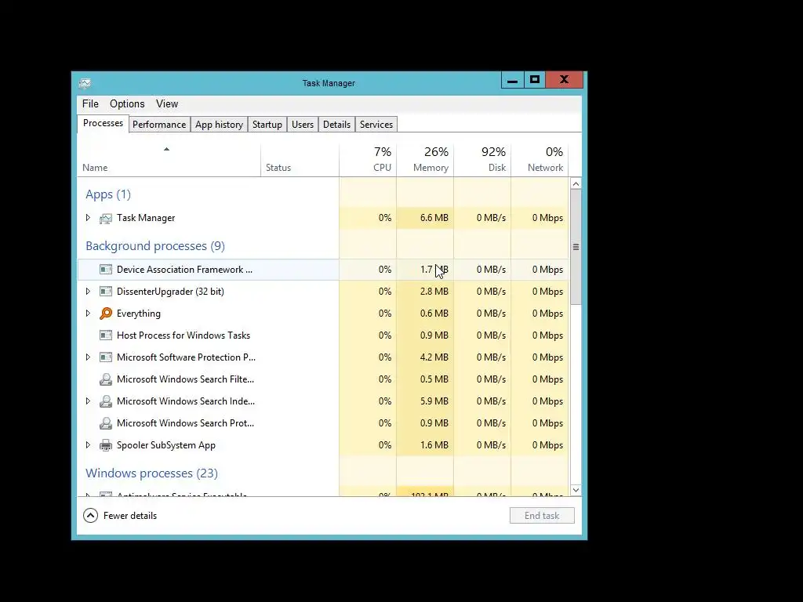Click the Device Association Framework process icon
This screenshot has height=602, width=803.
pos(106,270)
